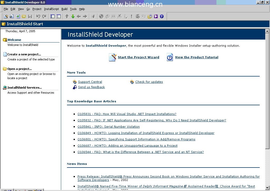Viewport: 270px width, 191px height.
Task: Click the Project Wizard toolbar icon
Action: pyautogui.click(x=6, y=16)
